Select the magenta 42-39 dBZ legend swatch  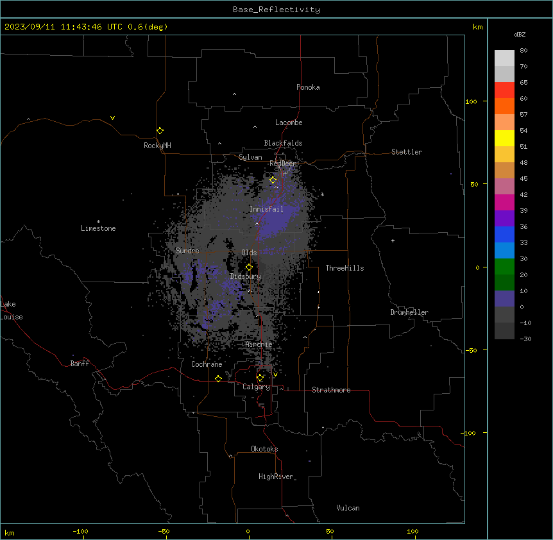click(x=504, y=202)
